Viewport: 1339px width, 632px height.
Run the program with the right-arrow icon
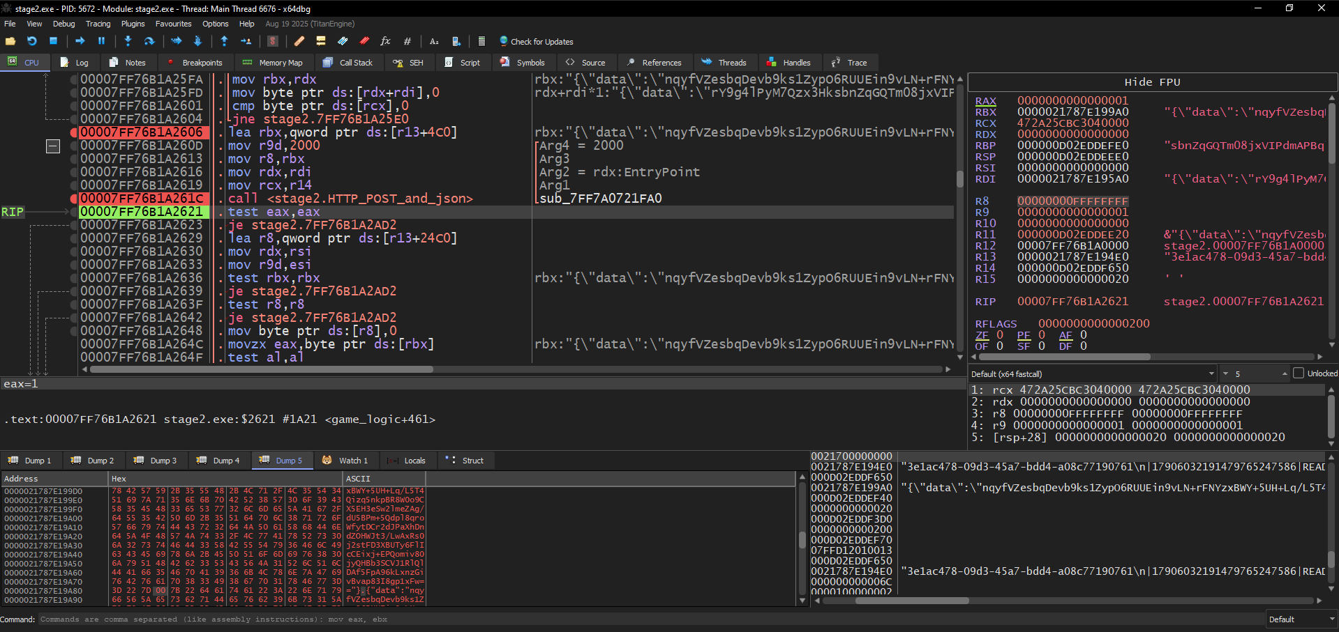pos(80,41)
